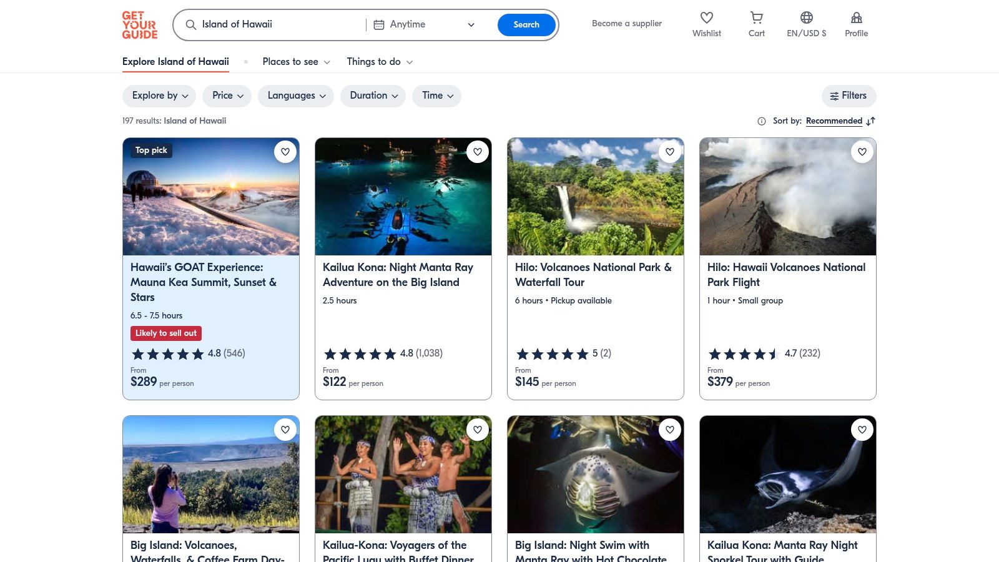This screenshot has height=562, width=999.
Task: Click the search magnifier icon
Action: pyautogui.click(x=191, y=25)
